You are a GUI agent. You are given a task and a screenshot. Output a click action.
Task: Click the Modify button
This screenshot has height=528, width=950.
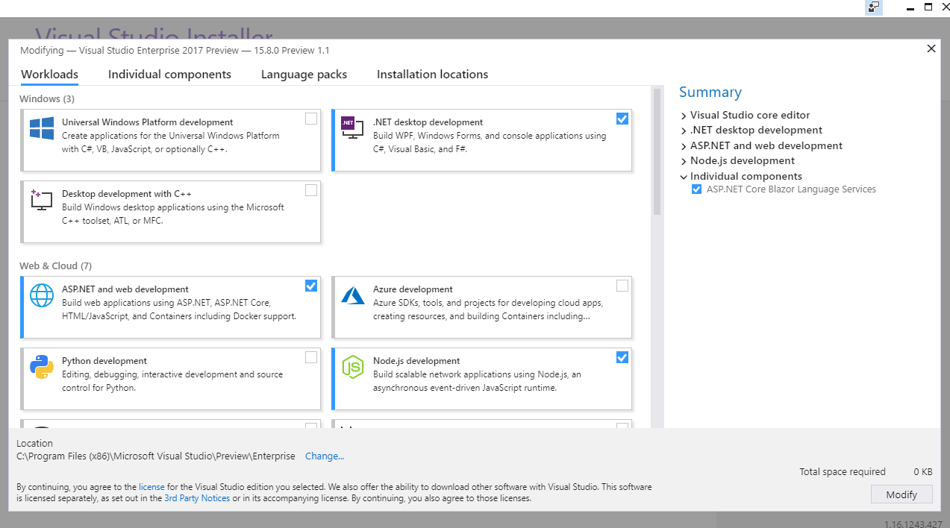[901, 494]
